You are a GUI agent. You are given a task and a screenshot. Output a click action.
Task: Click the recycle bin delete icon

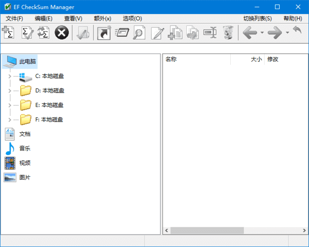click(x=228, y=33)
